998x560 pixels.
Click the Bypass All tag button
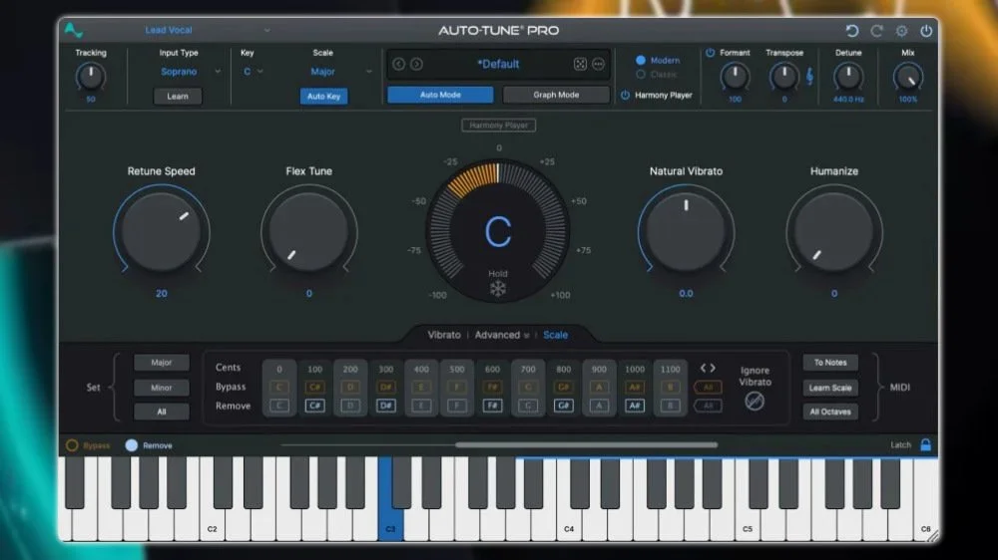[708, 387]
